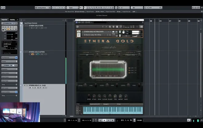This screenshot has height=128, width=203.
Task: Open Kontakt options gear
Action: click(x=113, y=27)
